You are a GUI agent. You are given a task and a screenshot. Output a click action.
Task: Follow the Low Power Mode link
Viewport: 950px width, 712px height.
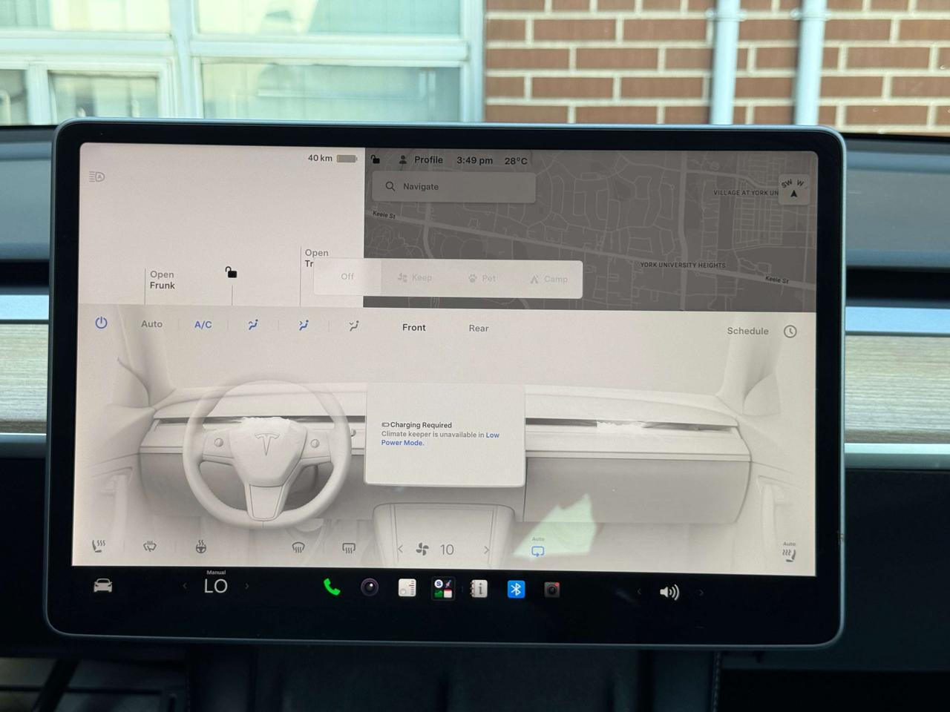440,439
